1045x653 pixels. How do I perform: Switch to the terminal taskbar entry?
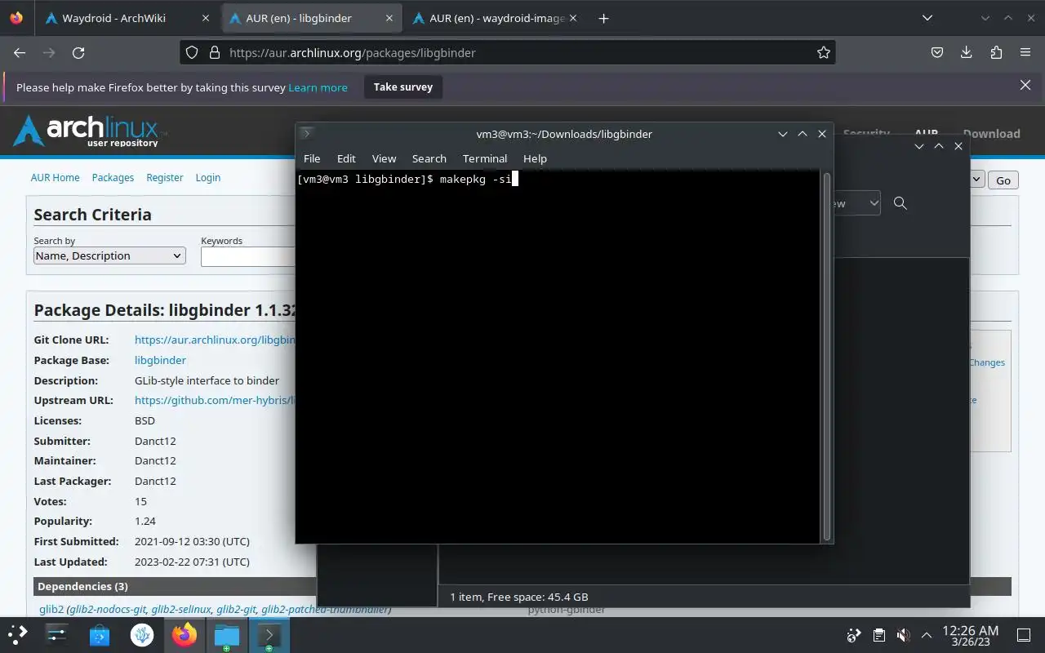pyautogui.click(x=269, y=634)
